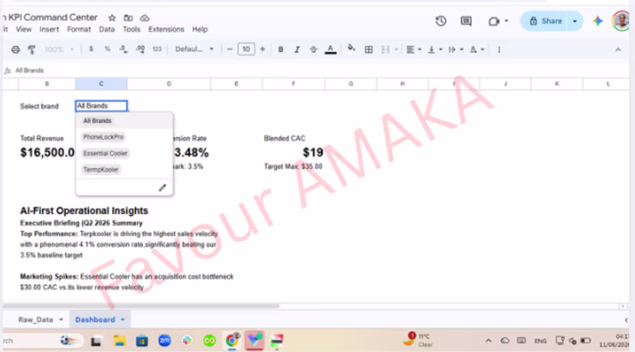Switch to the Raw_Data sheet tab

[x=36, y=320]
